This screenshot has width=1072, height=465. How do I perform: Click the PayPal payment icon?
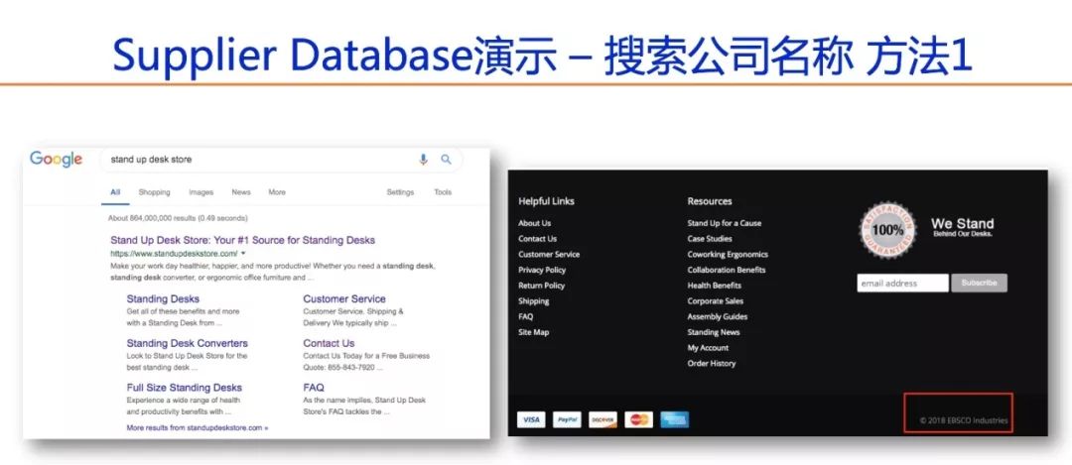[567, 420]
